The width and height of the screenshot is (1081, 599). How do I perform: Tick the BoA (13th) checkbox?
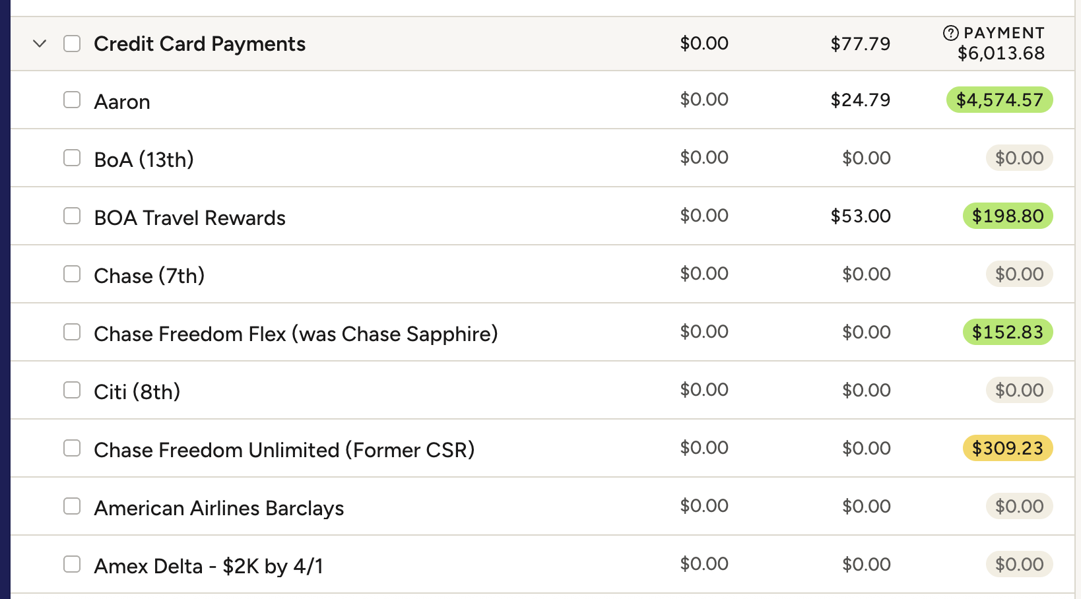(x=72, y=158)
